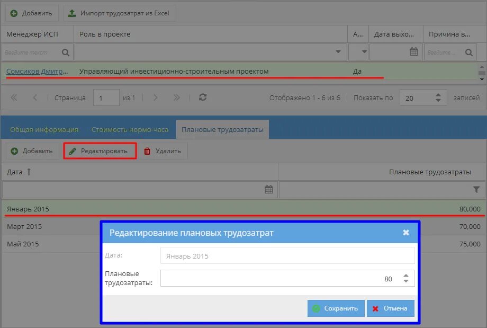Screen dimensions: 487x328
Task: Increase records per page stepper up
Action: (x=438, y=95)
